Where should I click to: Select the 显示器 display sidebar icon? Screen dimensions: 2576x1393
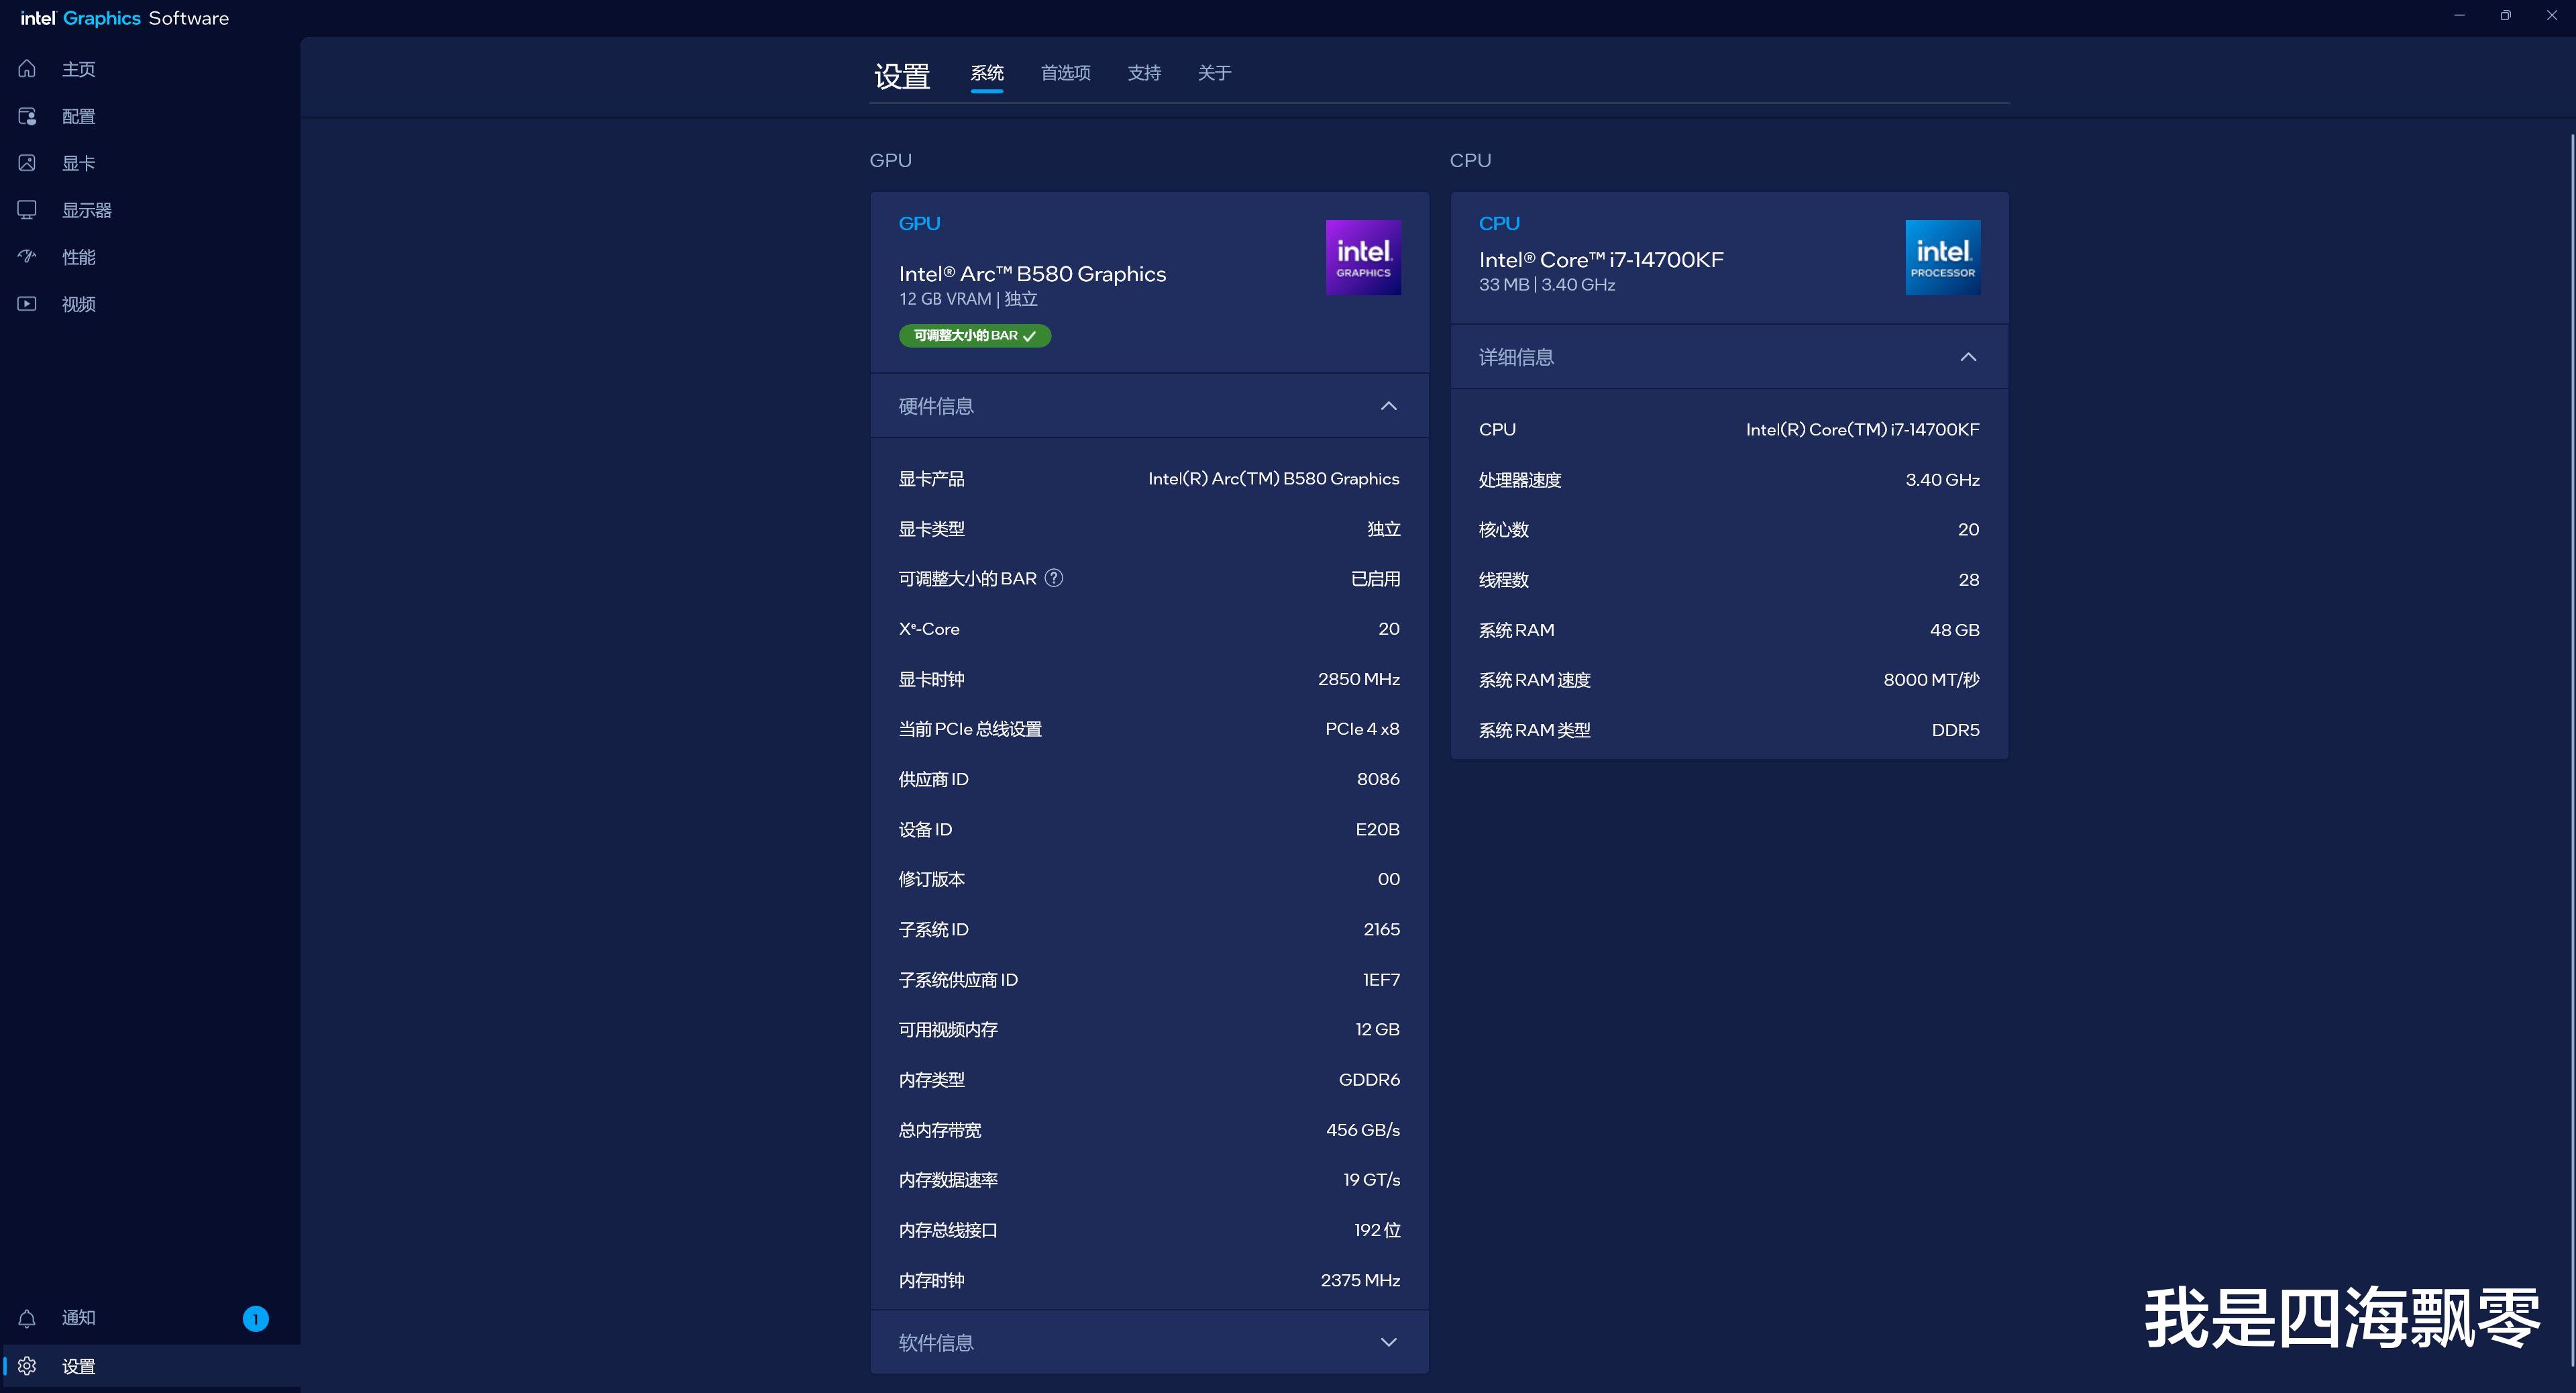[27, 210]
